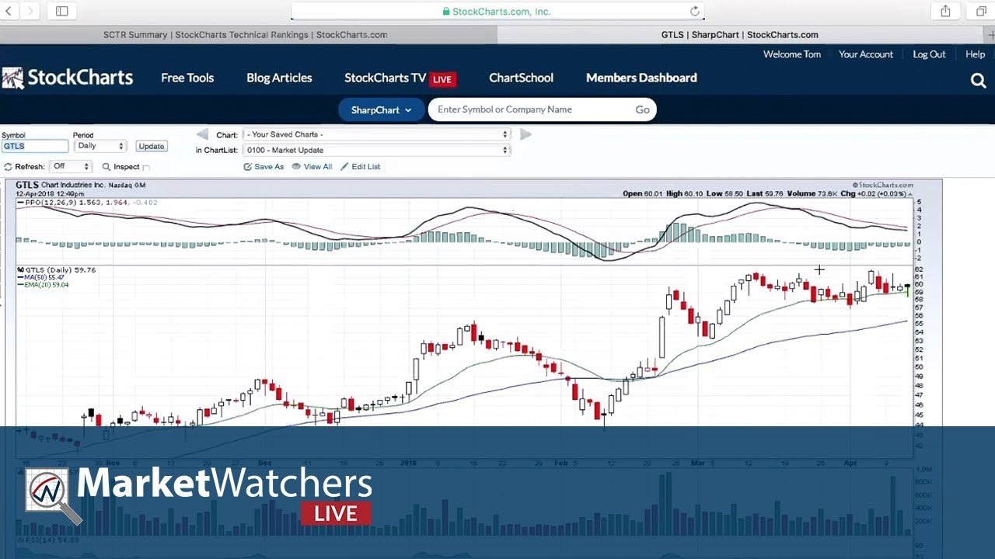
Task: Open ChartList dropdown 0100 - Market Update
Action: tap(376, 150)
